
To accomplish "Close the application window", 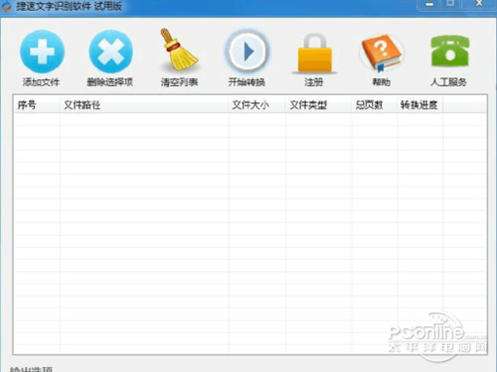I will (478, 4).
